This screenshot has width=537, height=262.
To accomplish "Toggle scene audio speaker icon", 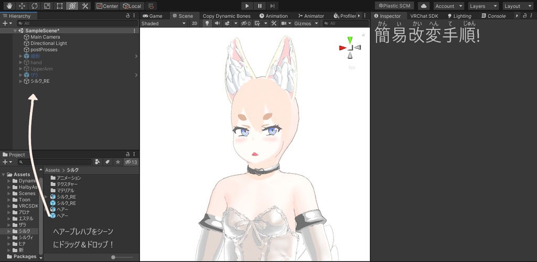I will click(217, 23).
